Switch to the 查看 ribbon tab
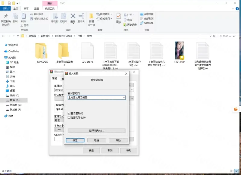241x175 pixels. [36, 9]
